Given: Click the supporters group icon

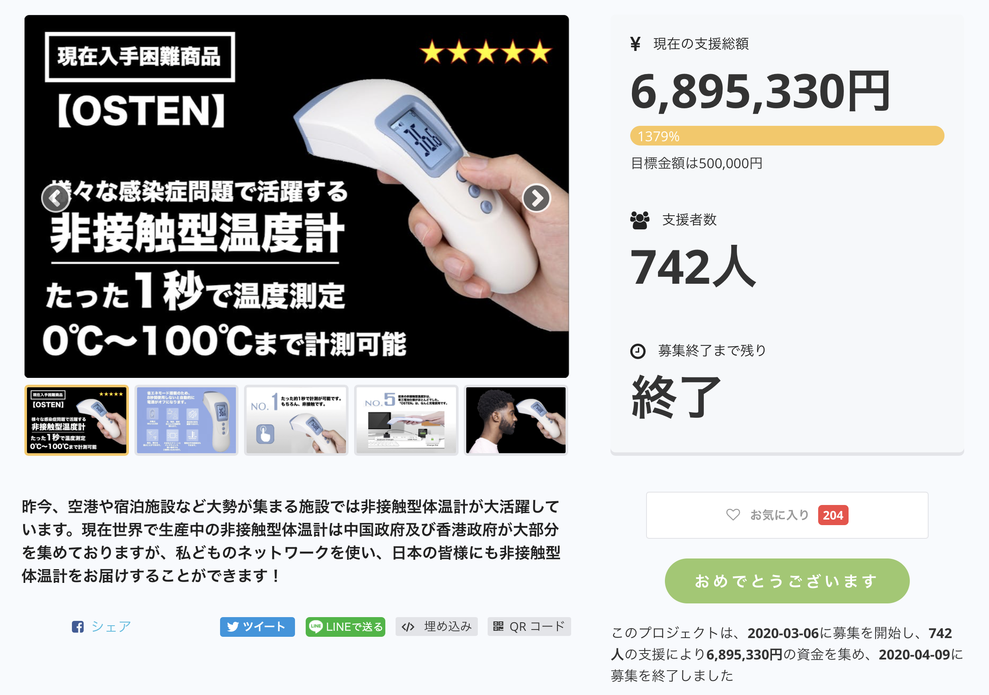Looking at the screenshot, I should 640,220.
